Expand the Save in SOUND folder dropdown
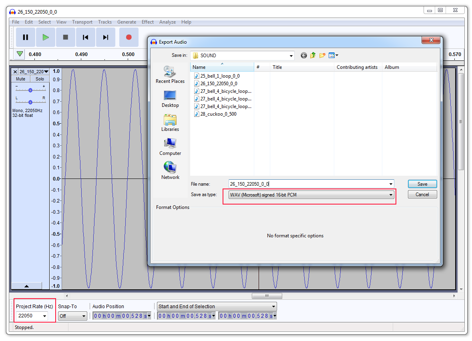 point(291,56)
